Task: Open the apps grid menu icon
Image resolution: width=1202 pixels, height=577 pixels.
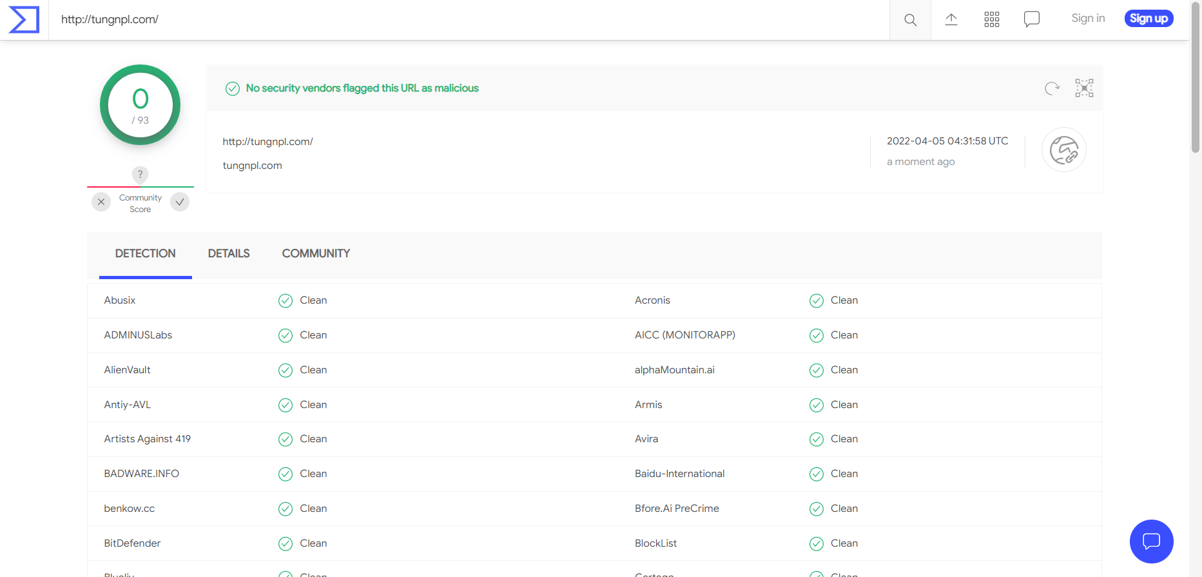Action: tap(992, 19)
